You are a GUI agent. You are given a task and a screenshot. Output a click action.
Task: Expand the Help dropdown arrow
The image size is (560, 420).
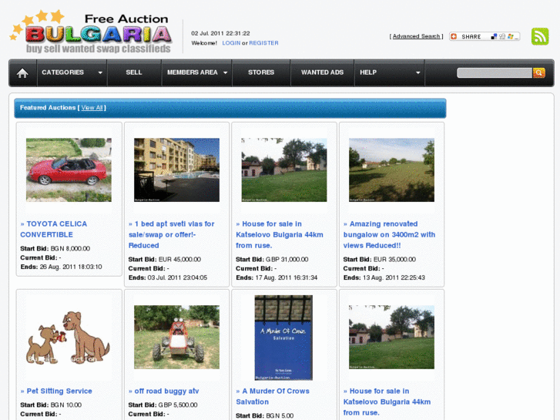point(417,73)
